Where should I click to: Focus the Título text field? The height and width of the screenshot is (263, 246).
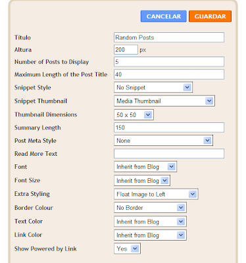pos(169,37)
